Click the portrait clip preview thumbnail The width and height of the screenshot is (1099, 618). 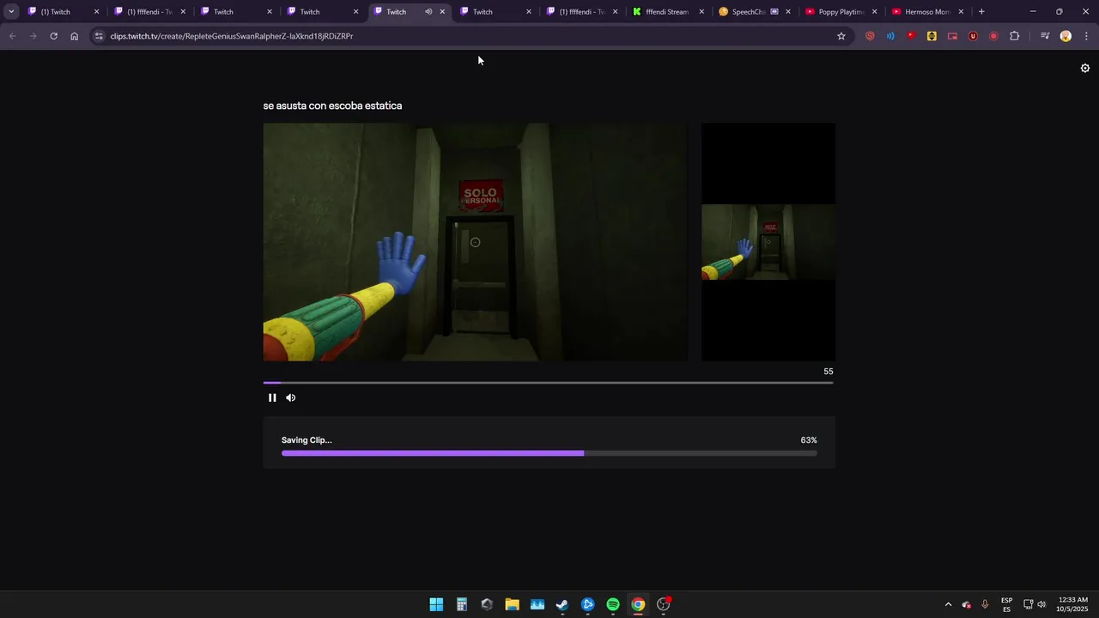point(768,242)
